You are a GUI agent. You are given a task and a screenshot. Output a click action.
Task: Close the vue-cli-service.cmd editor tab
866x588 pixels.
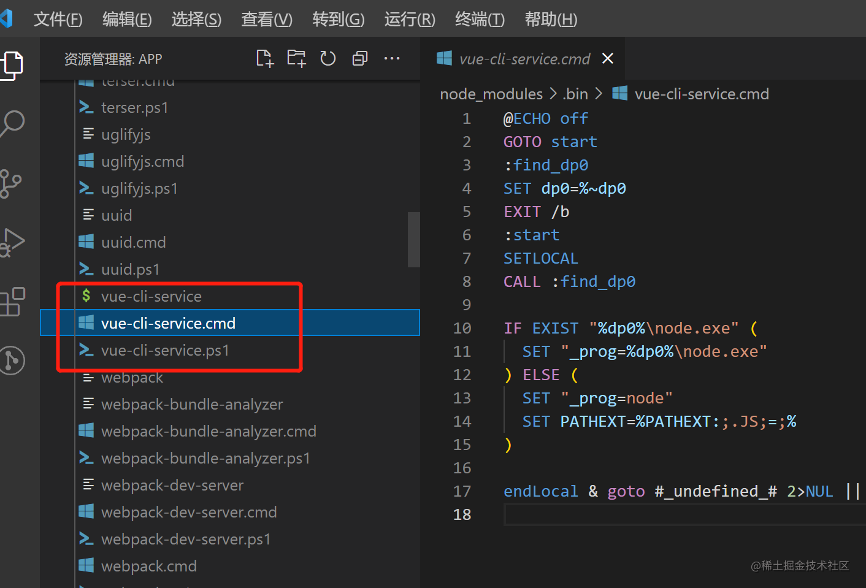coord(608,58)
